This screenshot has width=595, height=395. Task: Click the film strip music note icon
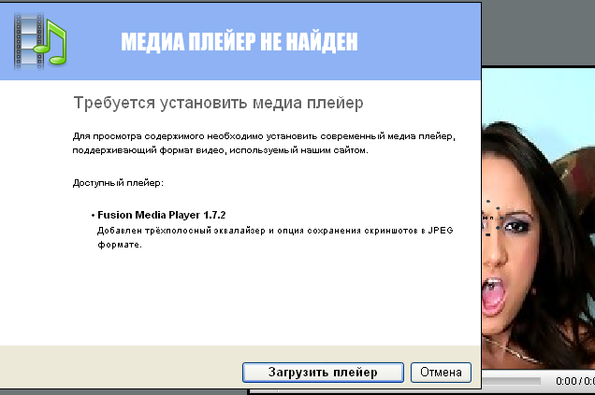click(x=40, y=41)
